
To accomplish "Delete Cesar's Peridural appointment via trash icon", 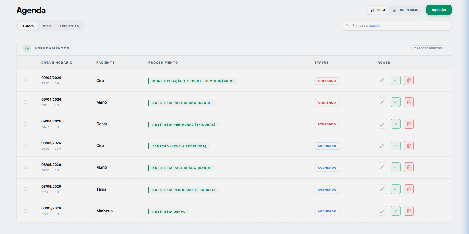I will tap(409, 124).
